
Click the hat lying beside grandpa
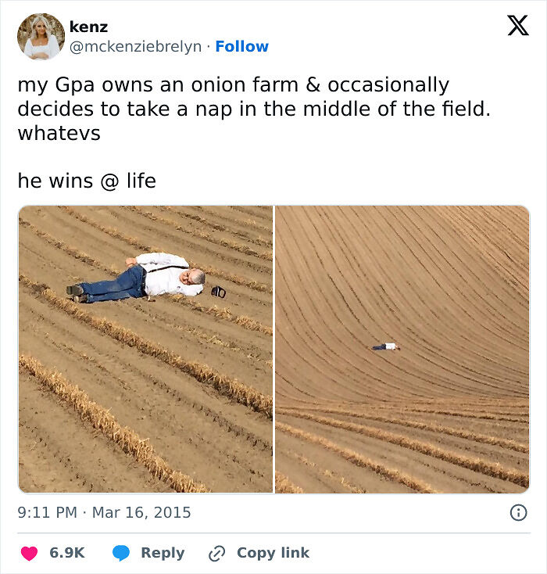pos(219,292)
